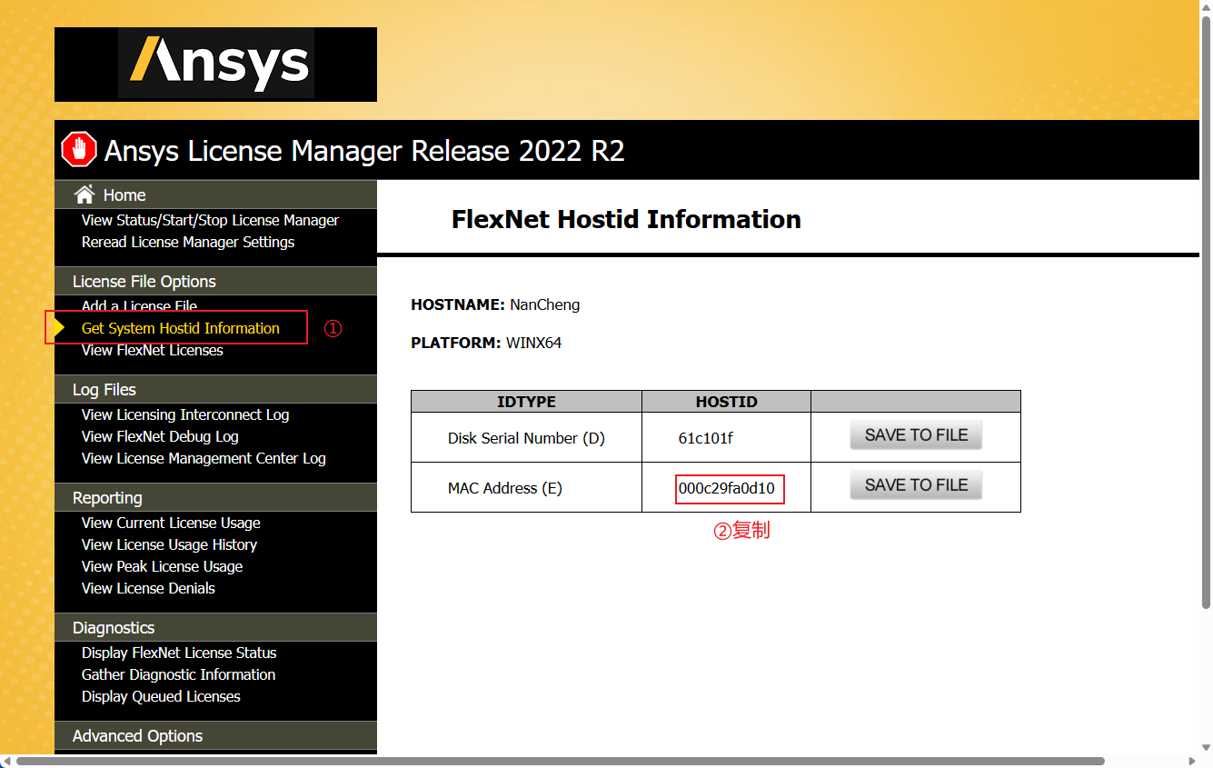
Task: Open View Current License Usage
Action: click(x=171, y=523)
